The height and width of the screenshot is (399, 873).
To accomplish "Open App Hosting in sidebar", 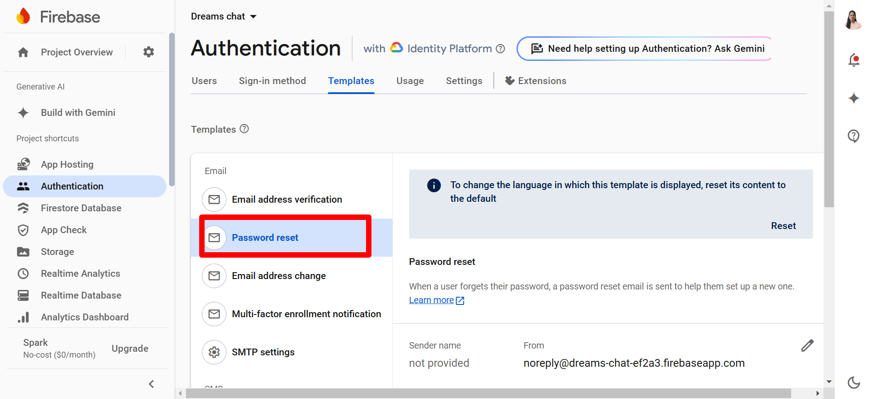I will pyautogui.click(x=67, y=165).
